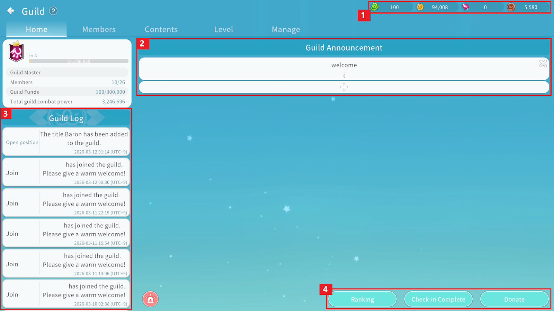Delete the welcome announcement with X
Screen dimensions: 554x311
543,64
